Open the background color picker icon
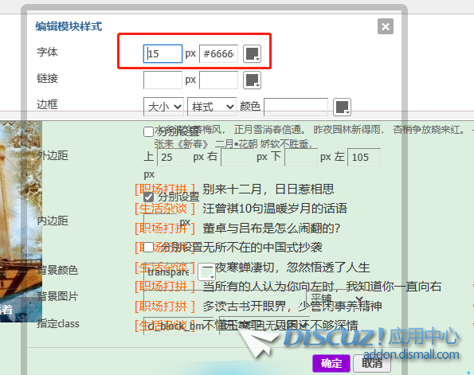Screen dimensions: 474x375 [x=206, y=272]
